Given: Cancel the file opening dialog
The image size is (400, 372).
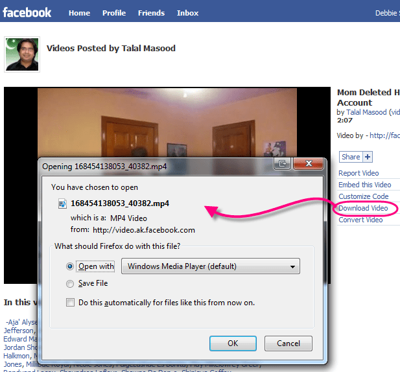Looking at the screenshot, I should pos(288,343).
